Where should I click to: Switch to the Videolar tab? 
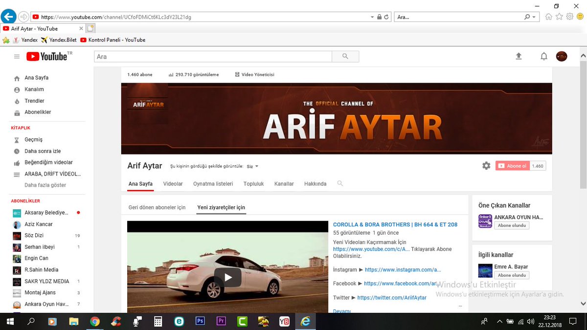(x=173, y=184)
